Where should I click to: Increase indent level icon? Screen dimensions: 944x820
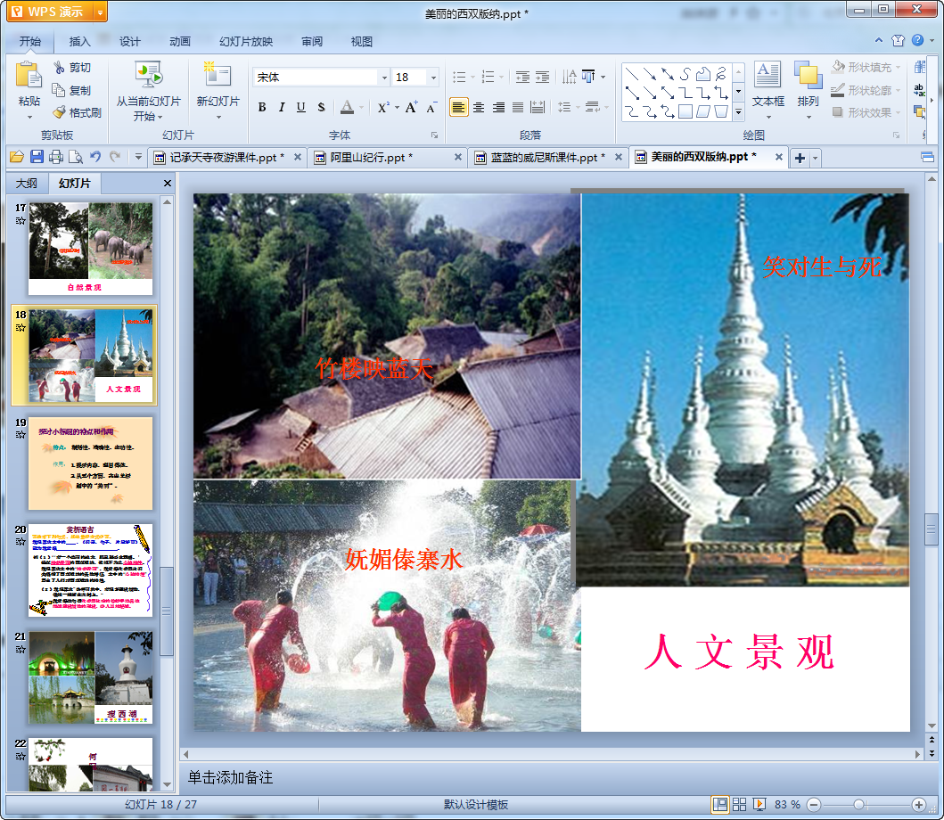543,77
